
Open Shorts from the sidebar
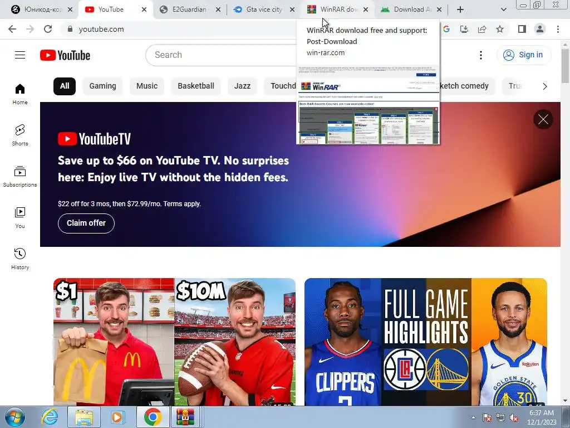[20, 135]
